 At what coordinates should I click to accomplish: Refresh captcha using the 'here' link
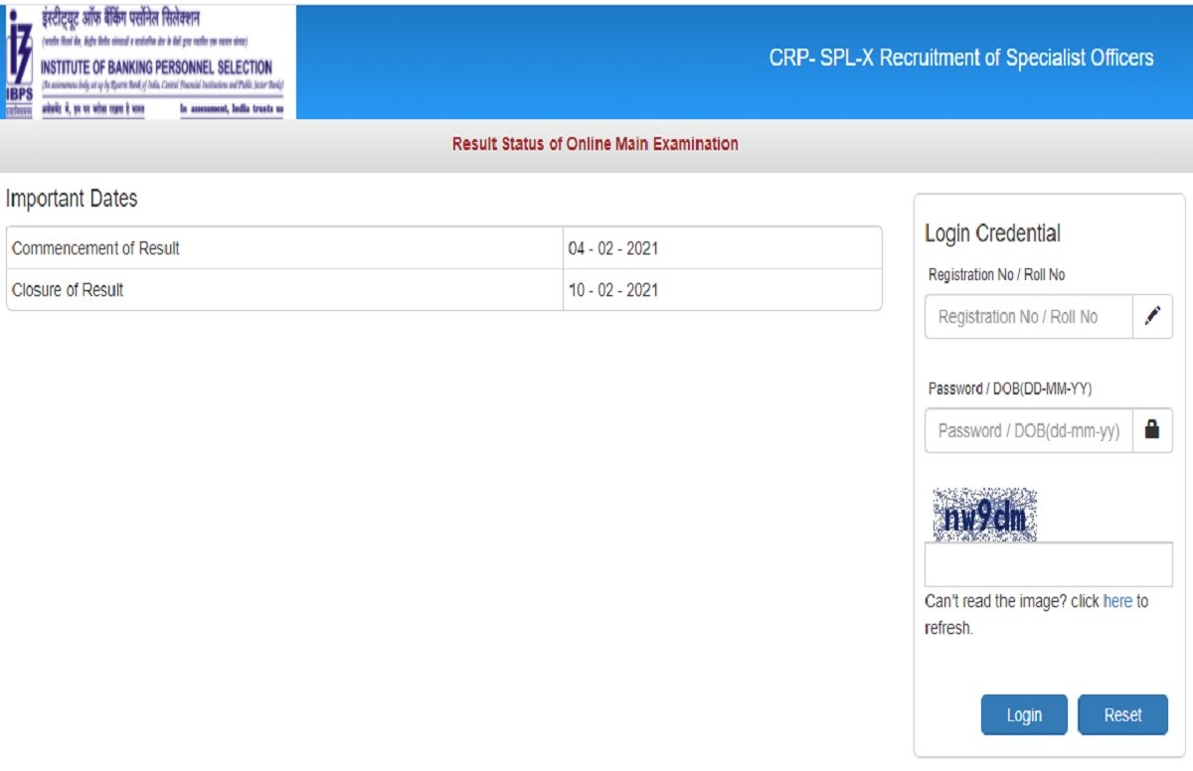(1117, 601)
